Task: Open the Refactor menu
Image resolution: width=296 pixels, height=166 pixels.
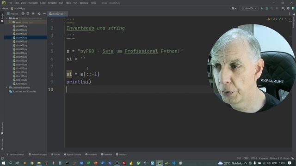Action: click(52, 3)
